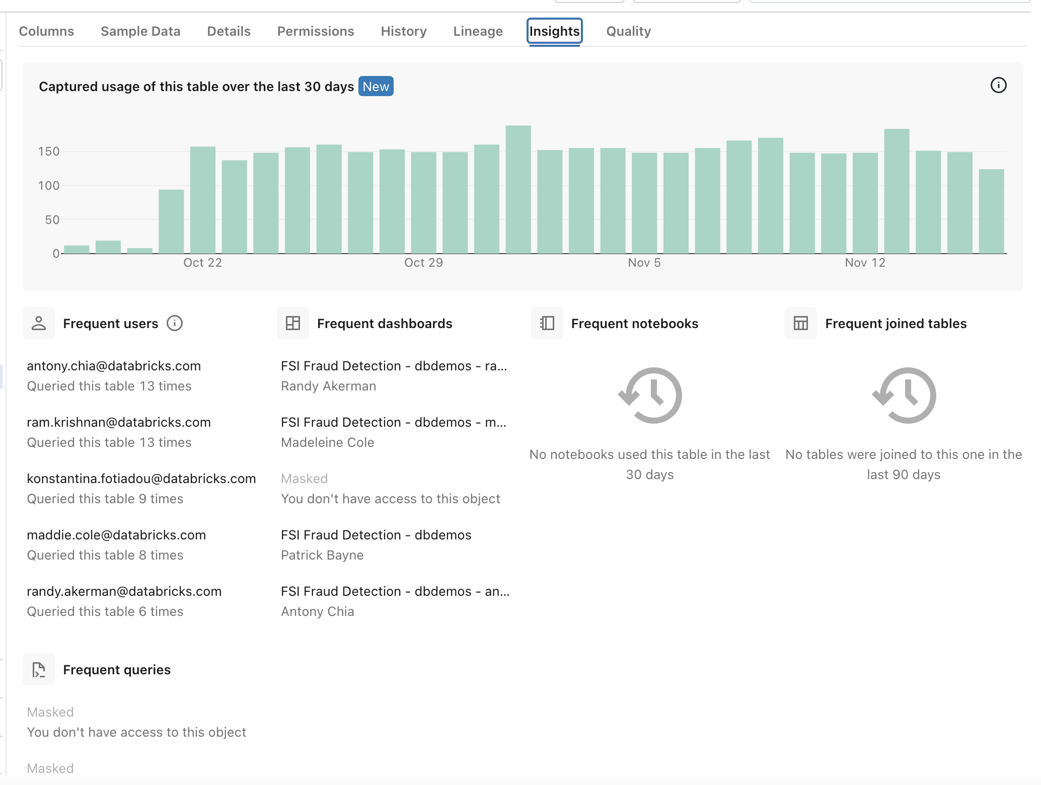Screen dimensions: 1041x785
Task: Select the Insights tab
Action: point(554,31)
